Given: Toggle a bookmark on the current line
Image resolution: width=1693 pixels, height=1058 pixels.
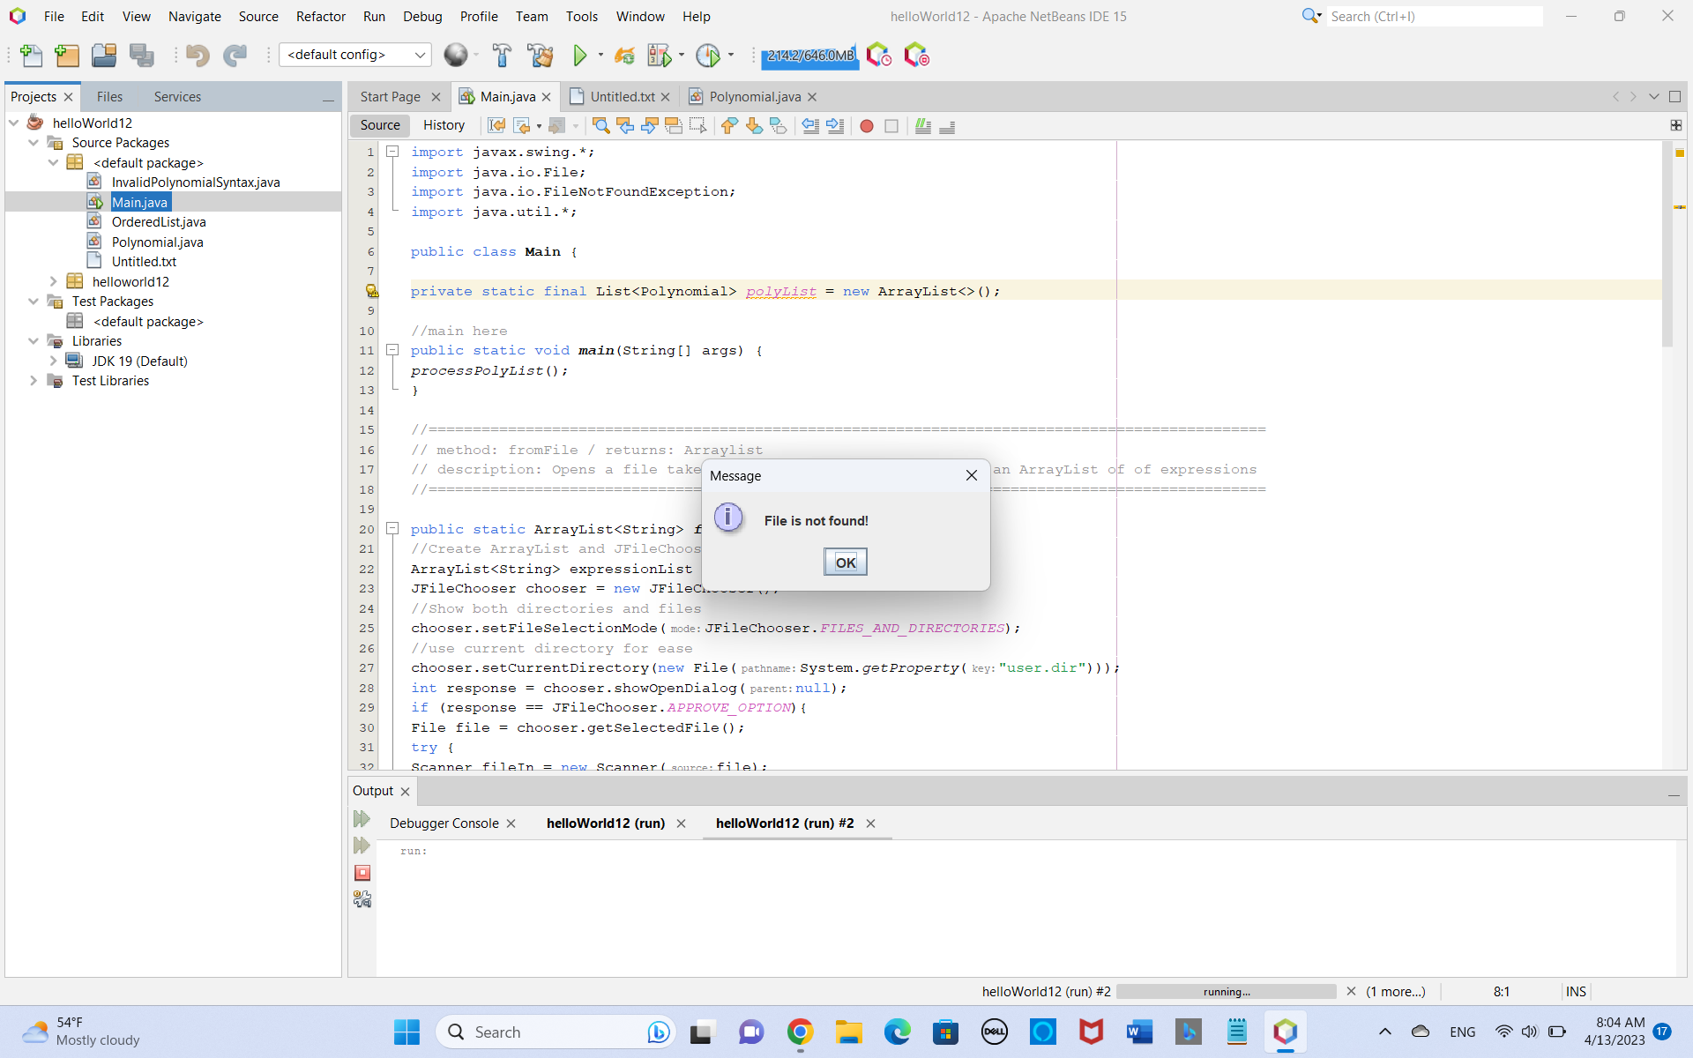Looking at the screenshot, I should point(778,125).
